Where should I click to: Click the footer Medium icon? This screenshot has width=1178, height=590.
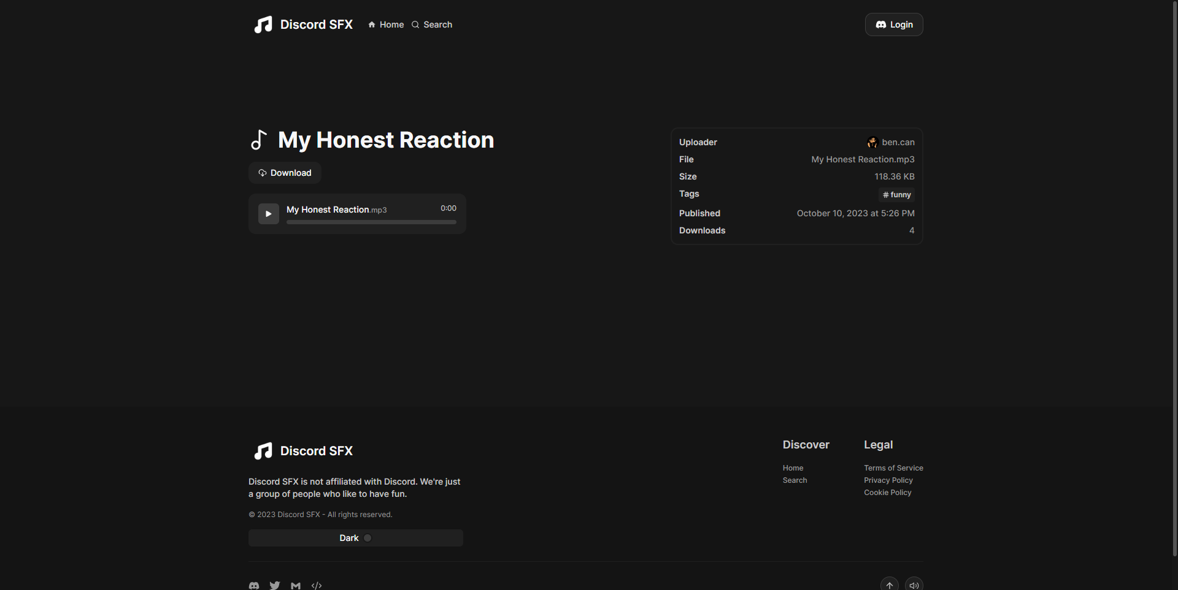pyautogui.click(x=296, y=586)
